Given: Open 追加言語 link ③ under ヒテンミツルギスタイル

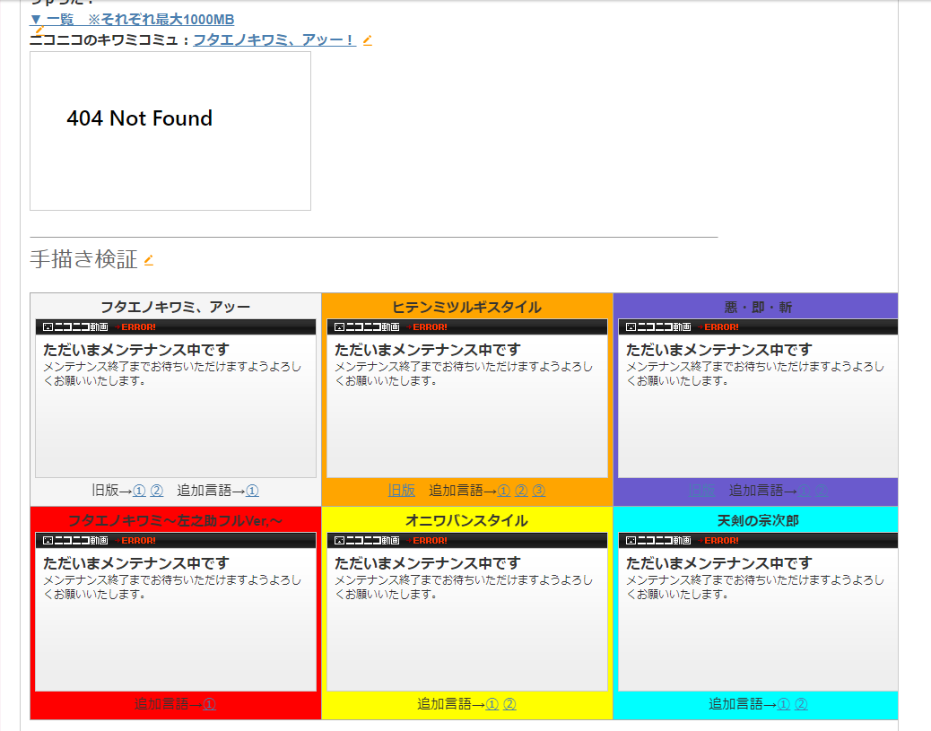Looking at the screenshot, I should [538, 491].
